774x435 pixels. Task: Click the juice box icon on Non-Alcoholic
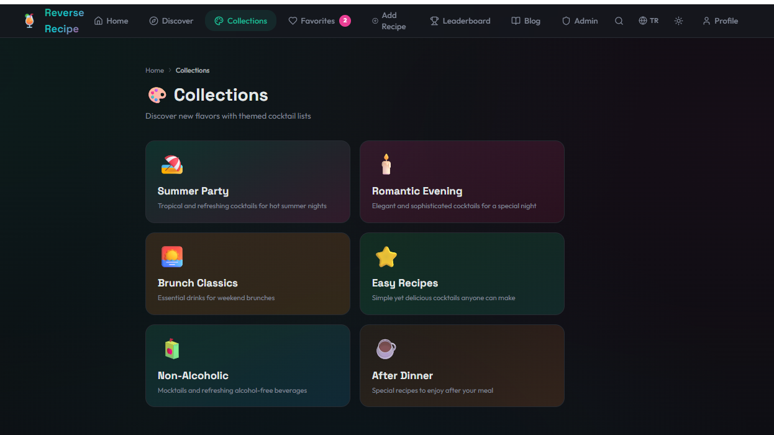coord(171,348)
